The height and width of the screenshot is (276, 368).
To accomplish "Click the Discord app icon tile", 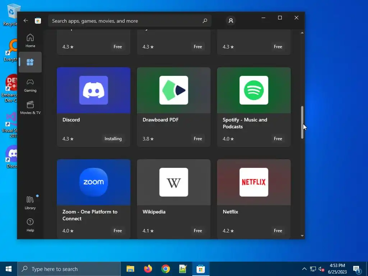I will pyautogui.click(x=93, y=90).
